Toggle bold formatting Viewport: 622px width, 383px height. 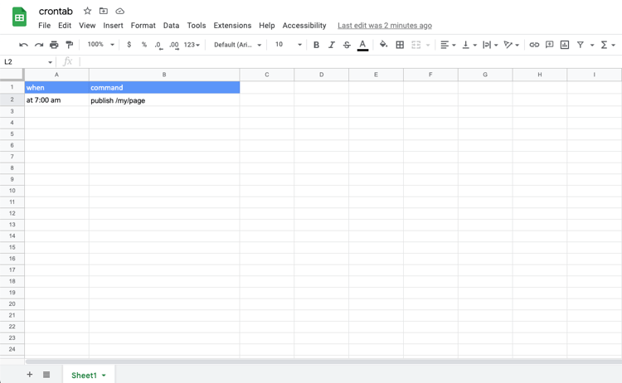(316, 45)
